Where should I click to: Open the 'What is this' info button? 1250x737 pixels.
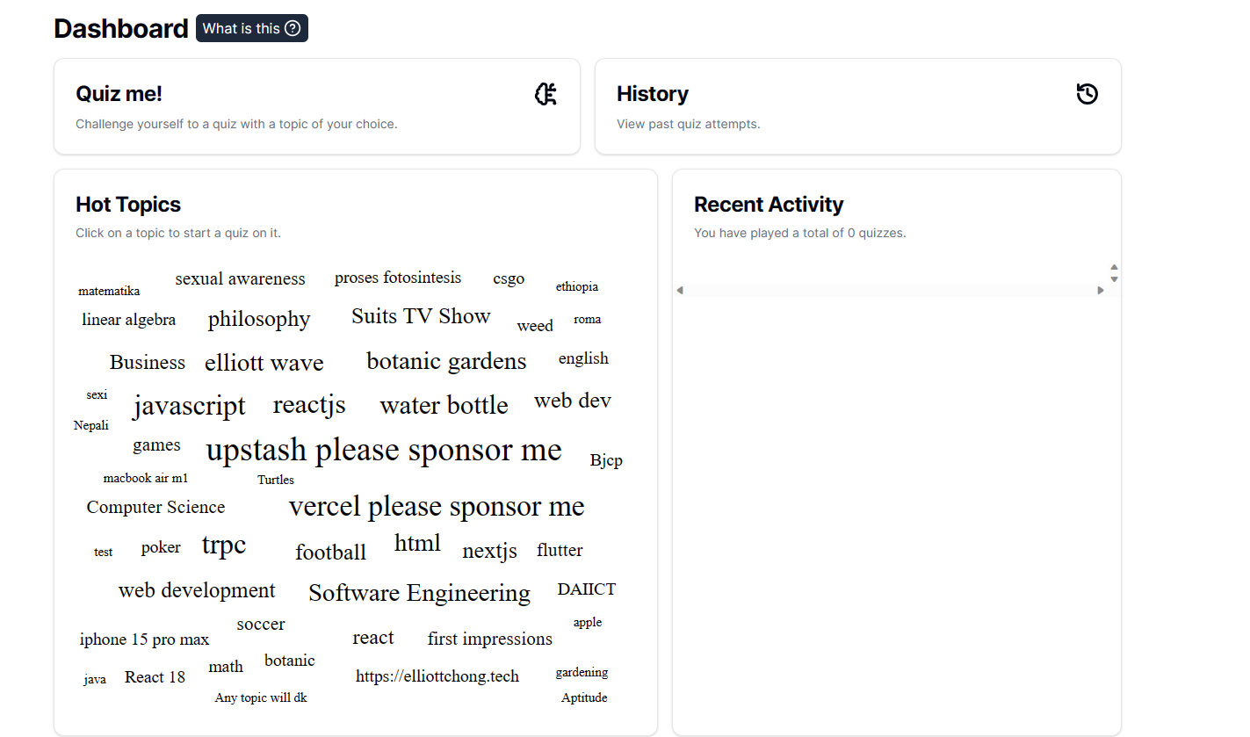click(x=251, y=29)
